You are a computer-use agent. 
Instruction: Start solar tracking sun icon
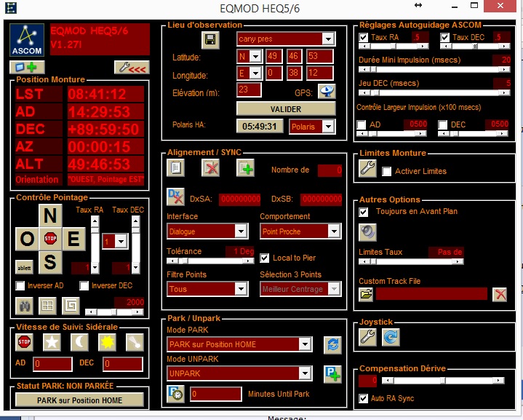[x=108, y=342]
